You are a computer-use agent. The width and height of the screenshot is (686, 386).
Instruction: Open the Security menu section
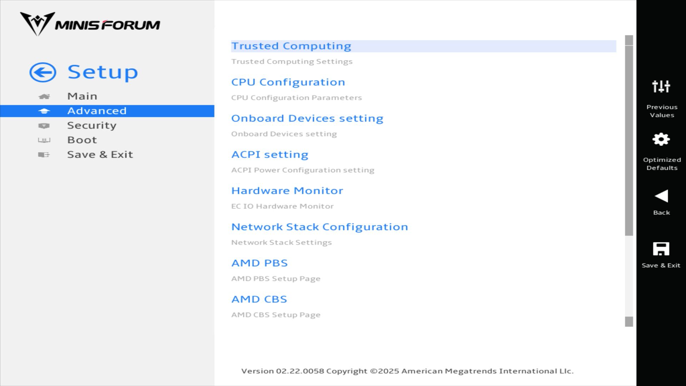(x=92, y=125)
